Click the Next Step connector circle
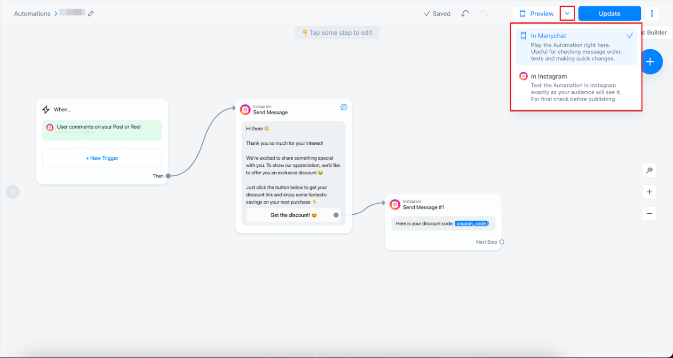673x358 pixels. (x=502, y=242)
